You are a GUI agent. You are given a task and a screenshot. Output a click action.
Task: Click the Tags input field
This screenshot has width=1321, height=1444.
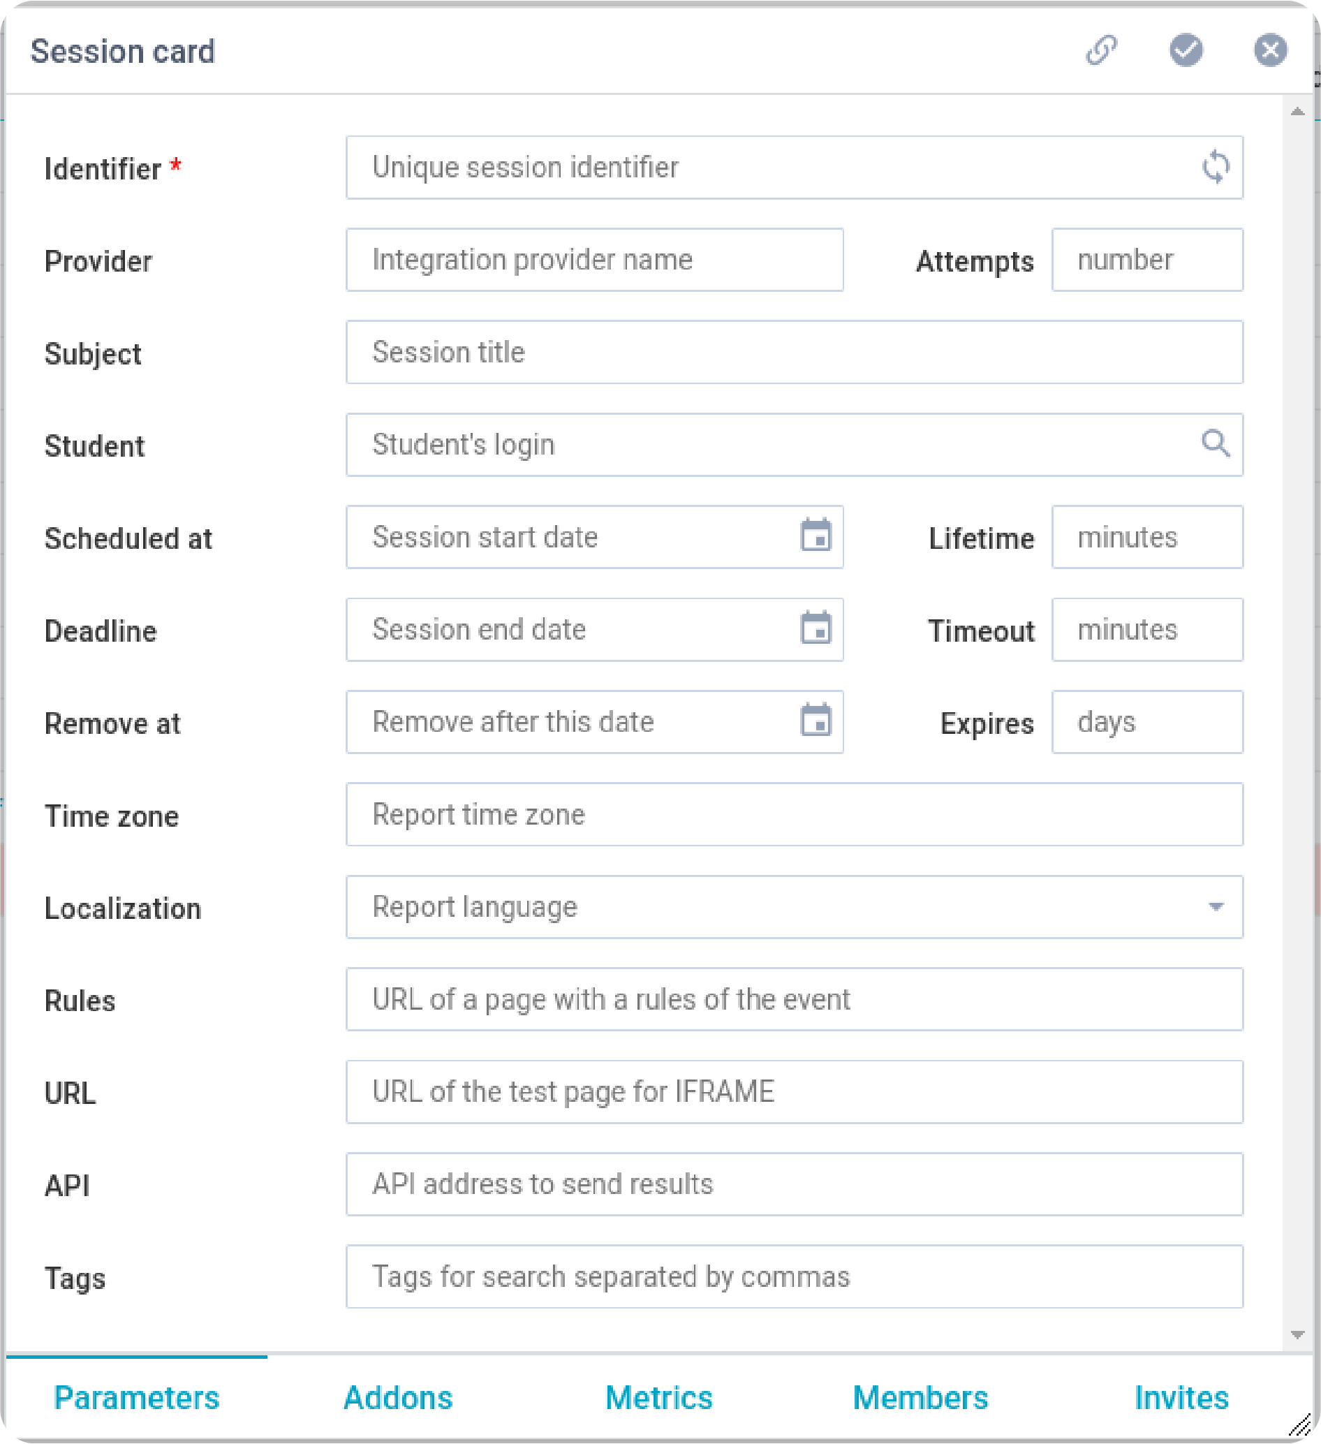(x=794, y=1276)
